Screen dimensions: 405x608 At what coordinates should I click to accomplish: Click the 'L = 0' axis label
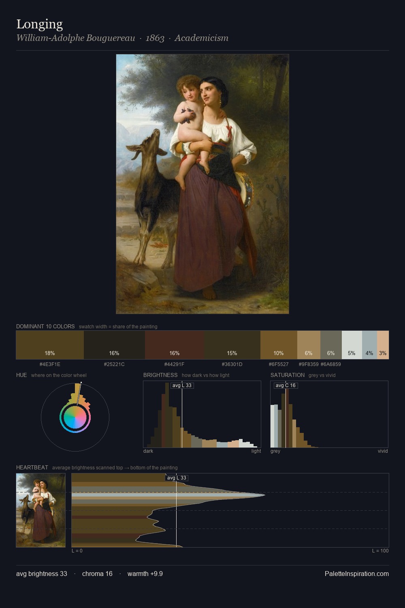(77, 551)
